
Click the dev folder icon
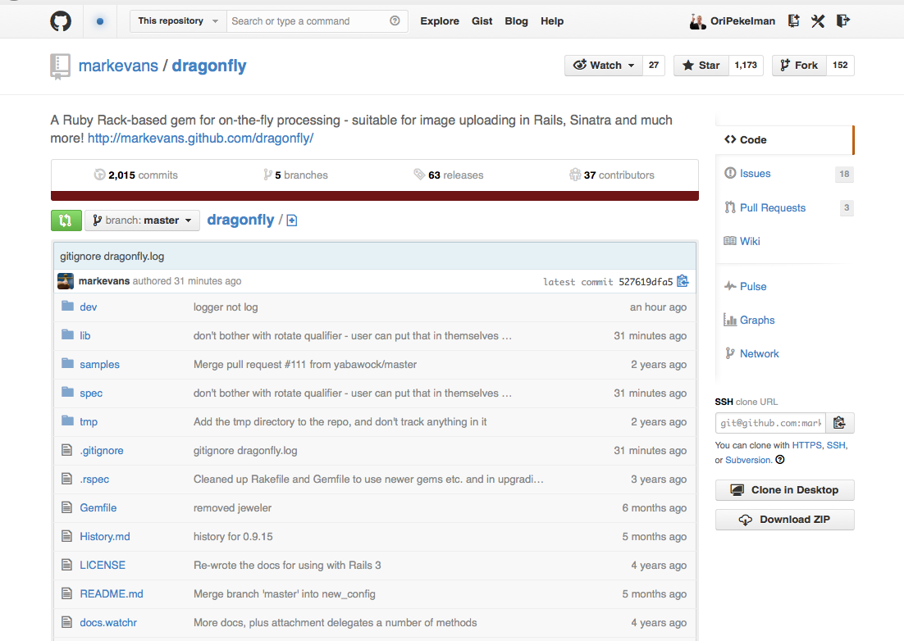(67, 306)
